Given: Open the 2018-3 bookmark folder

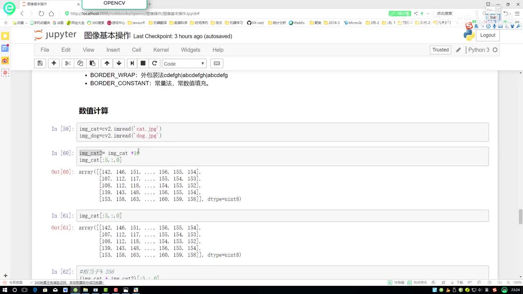Looking at the screenshot, I should [x=332, y=23].
